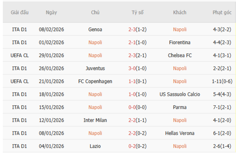Image resolution: width=236 pixels, height=154 pixels.
Task: Open the 3-0(1-0) Juventus match score
Action: click(x=138, y=68)
